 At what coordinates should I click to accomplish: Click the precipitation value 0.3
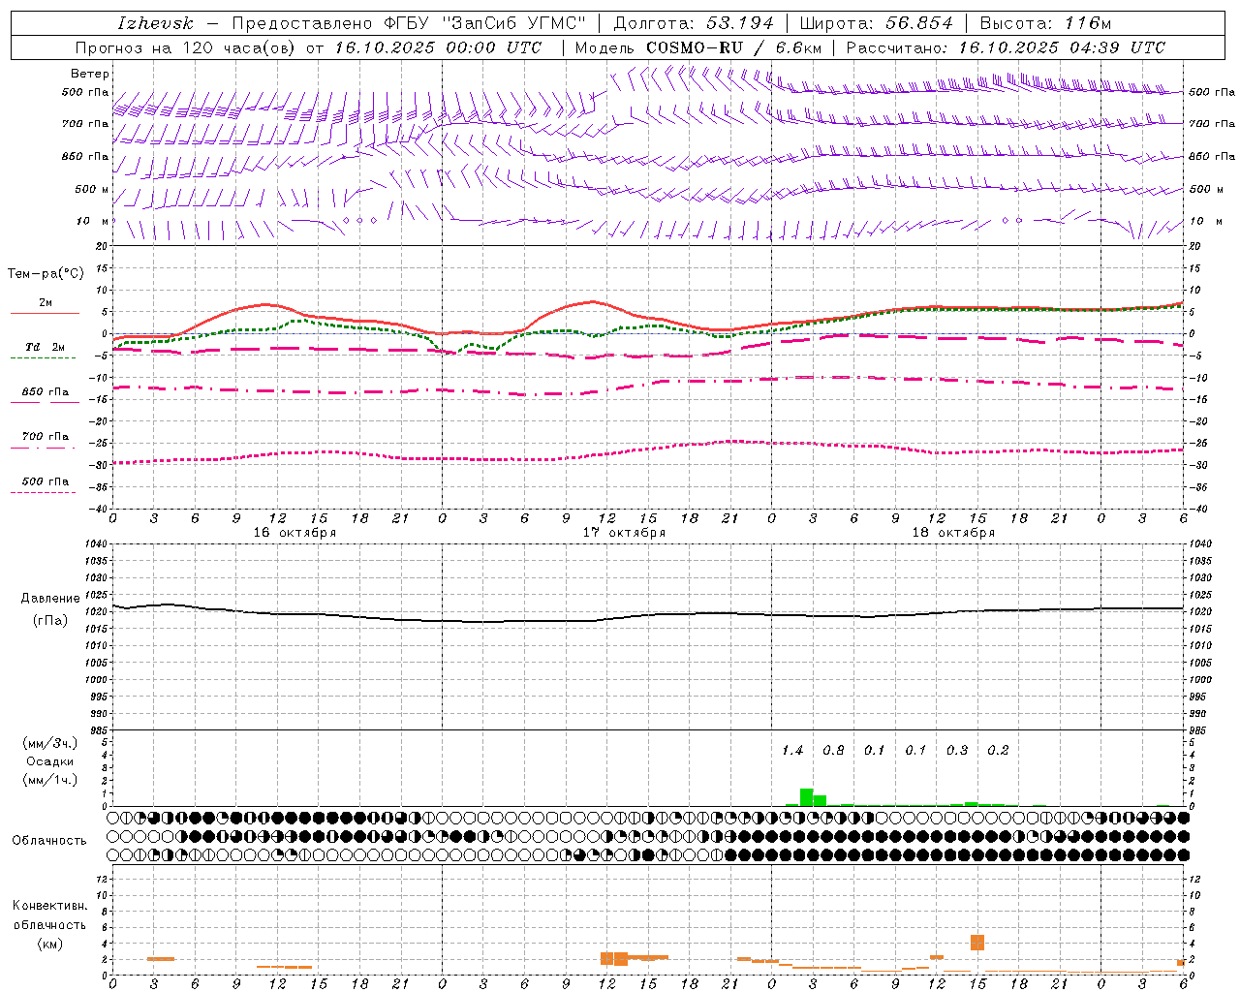point(957,751)
